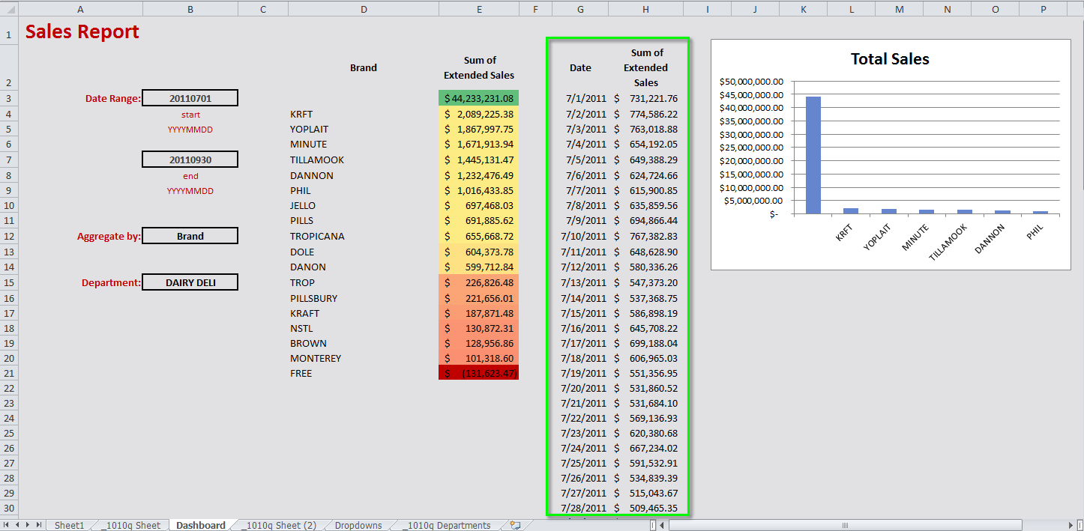Viewport: 1084px width, 531px height.
Task: Select column B header
Action: click(190, 9)
